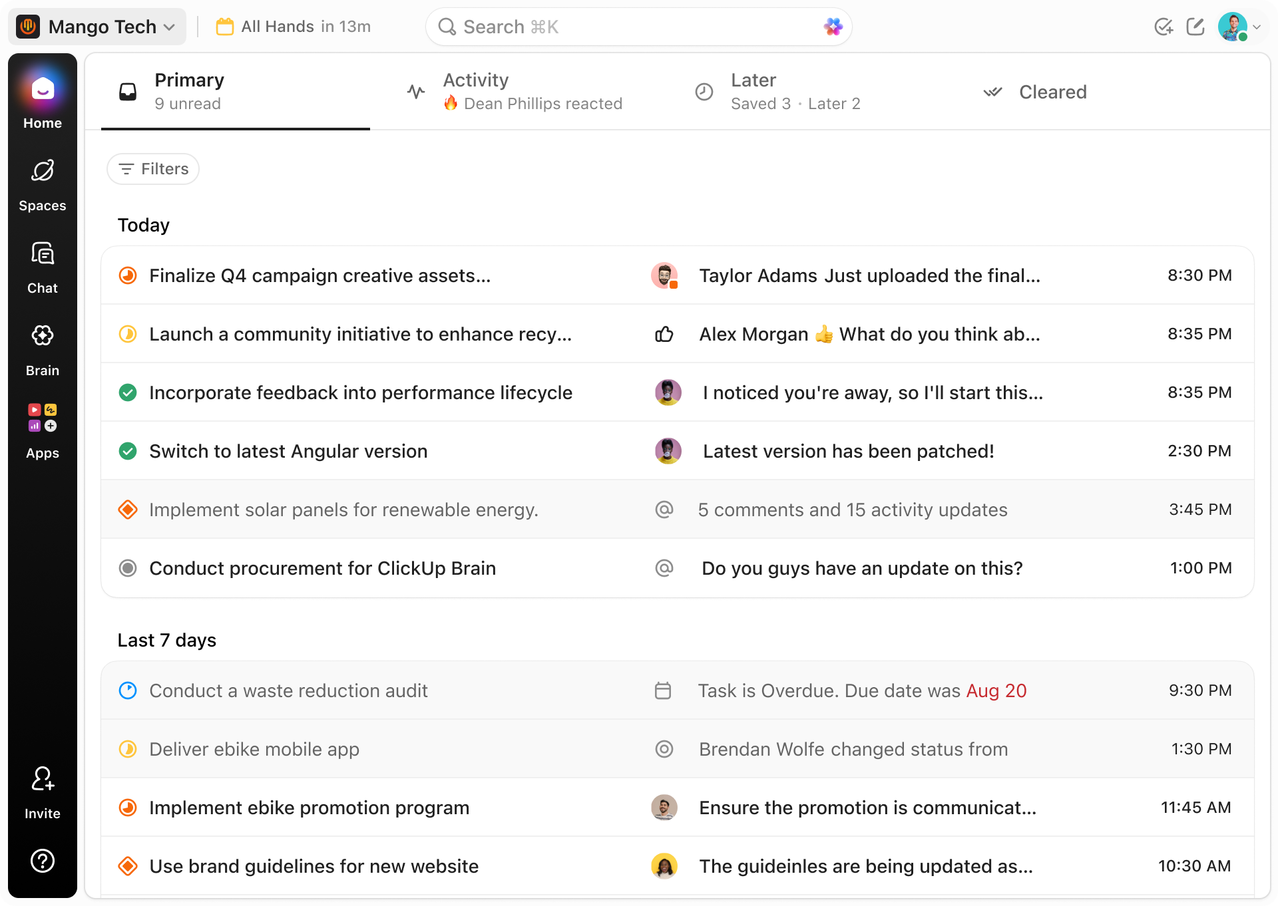Open the Filters panel

(152, 169)
